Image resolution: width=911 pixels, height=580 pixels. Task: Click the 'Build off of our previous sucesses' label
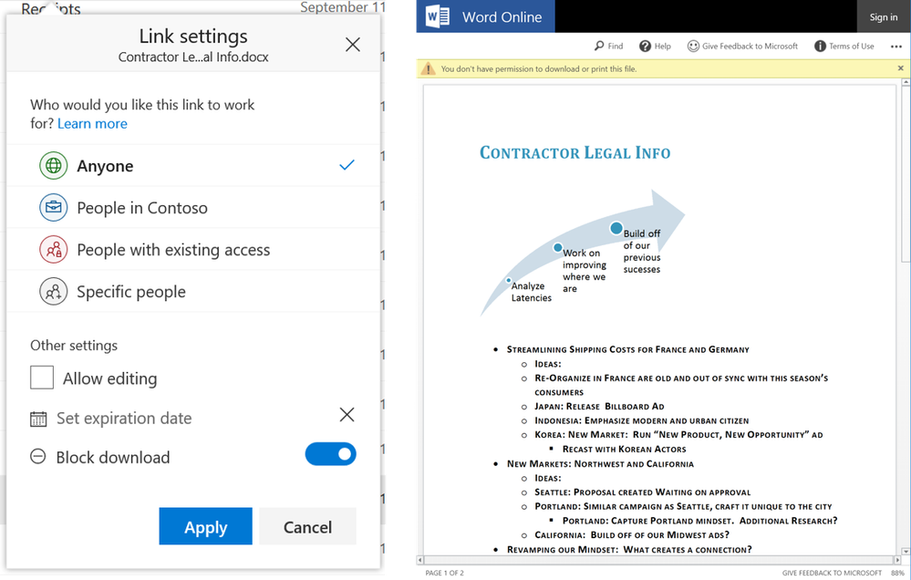pos(642,251)
